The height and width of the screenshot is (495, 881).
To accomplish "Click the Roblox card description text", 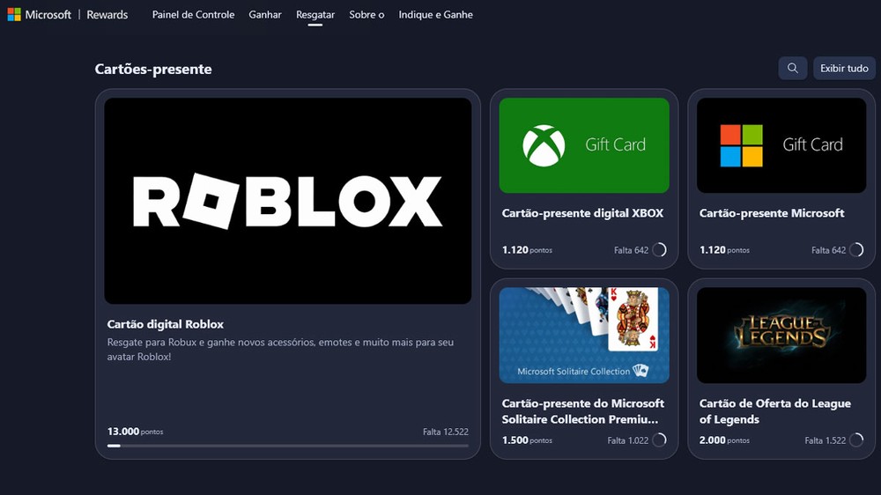I will coord(280,349).
